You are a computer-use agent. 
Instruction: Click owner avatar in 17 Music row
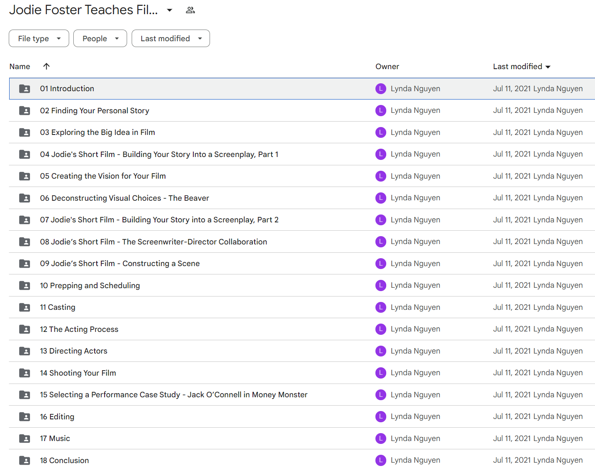click(381, 439)
